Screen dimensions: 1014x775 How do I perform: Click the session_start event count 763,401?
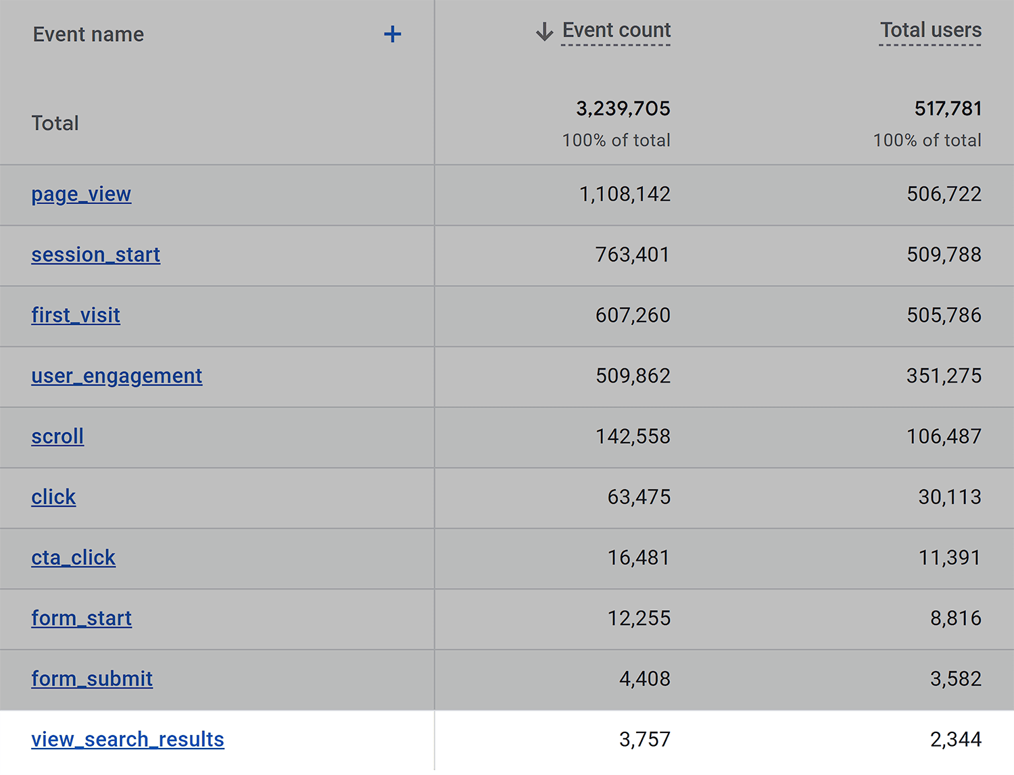click(633, 255)
